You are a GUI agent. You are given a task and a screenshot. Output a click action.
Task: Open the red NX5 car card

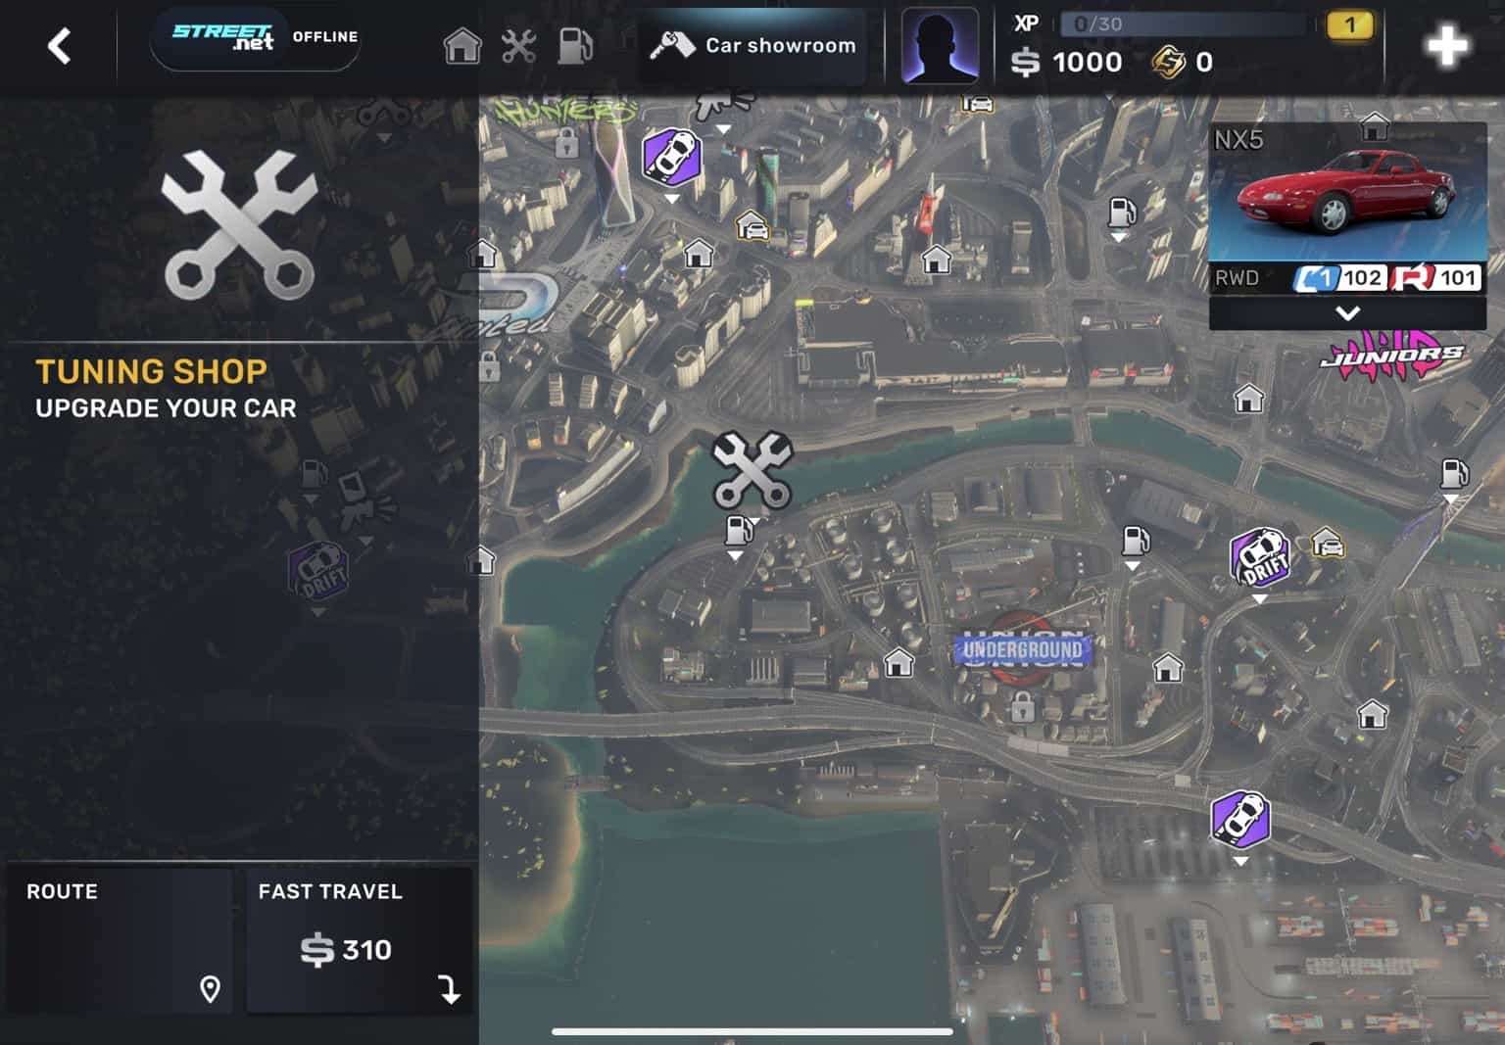pos(1348,209)
